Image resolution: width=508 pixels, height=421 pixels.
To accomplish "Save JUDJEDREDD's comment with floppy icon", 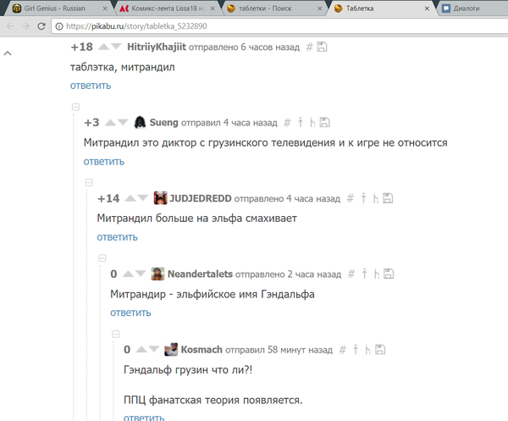I will [x=388, y=198].
